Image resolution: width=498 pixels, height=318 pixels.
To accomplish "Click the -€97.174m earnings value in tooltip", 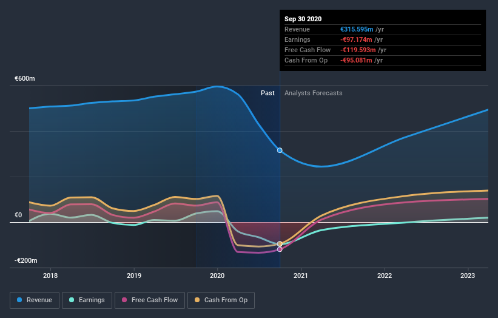I will click(x=356, y=39).
